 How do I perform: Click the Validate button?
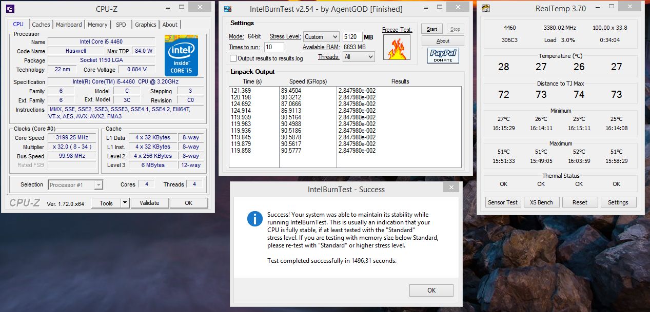149,203
